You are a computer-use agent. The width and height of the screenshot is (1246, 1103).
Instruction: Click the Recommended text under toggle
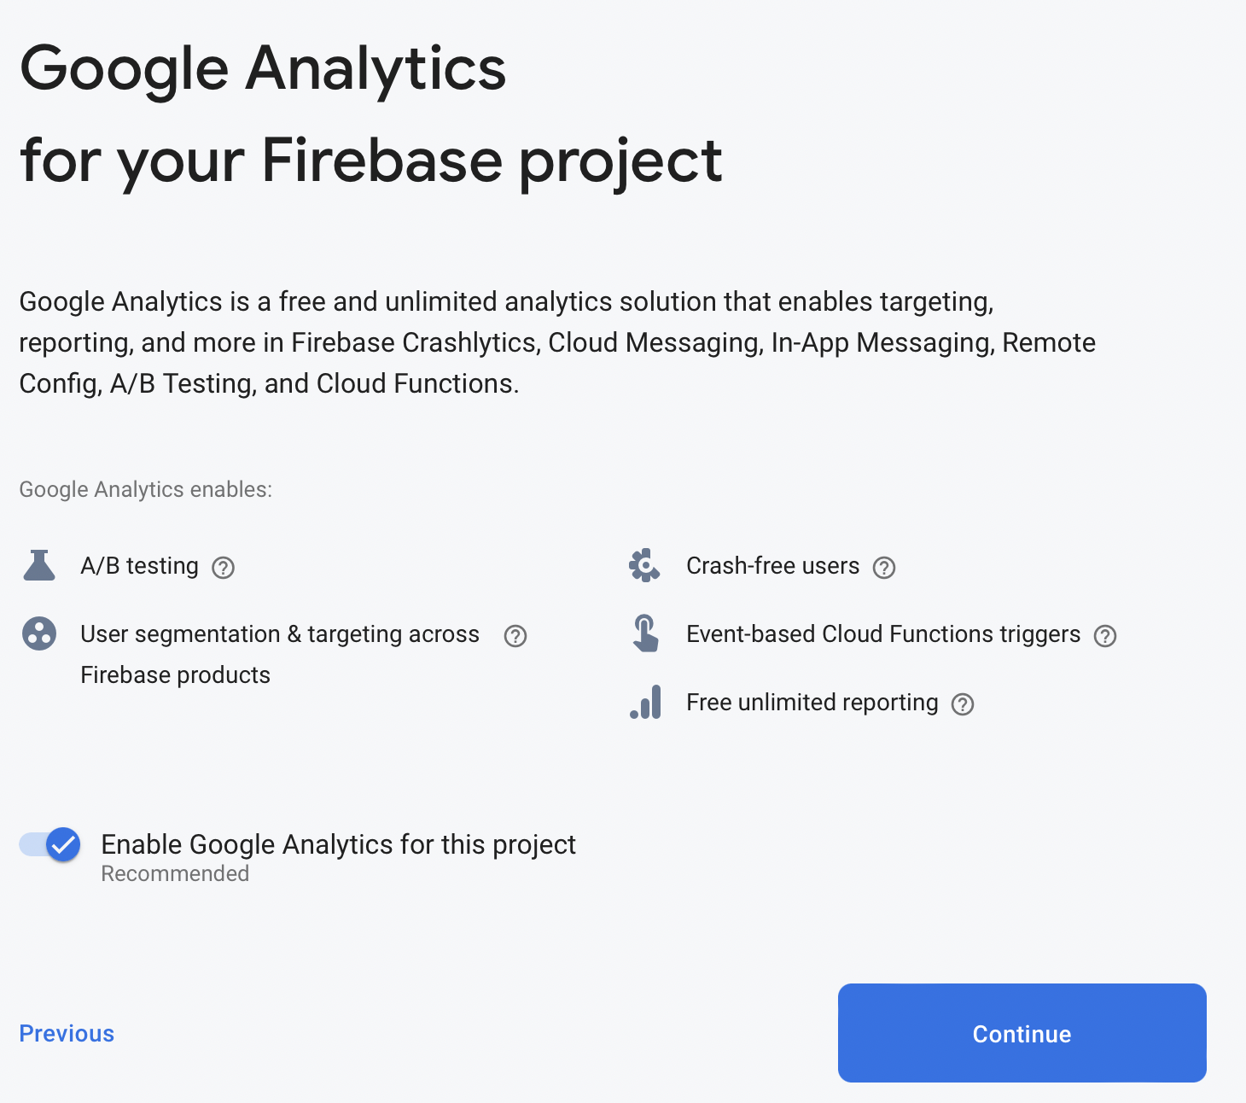(x=175, y=874)
